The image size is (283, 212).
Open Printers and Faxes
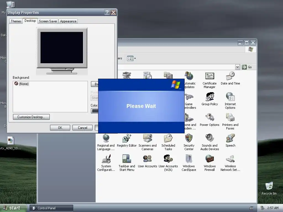(230, 122)
